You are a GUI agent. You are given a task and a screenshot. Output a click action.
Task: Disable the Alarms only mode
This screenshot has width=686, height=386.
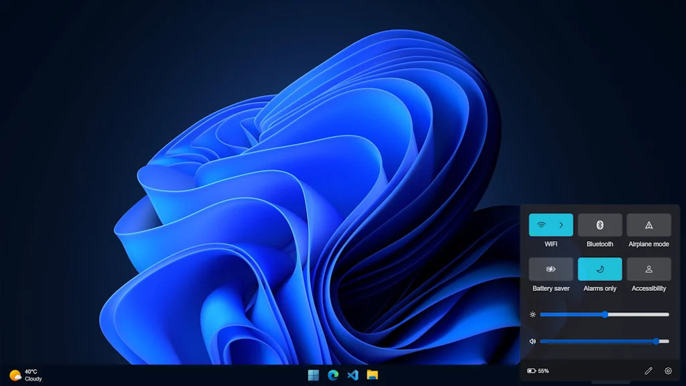pos(600,269)
